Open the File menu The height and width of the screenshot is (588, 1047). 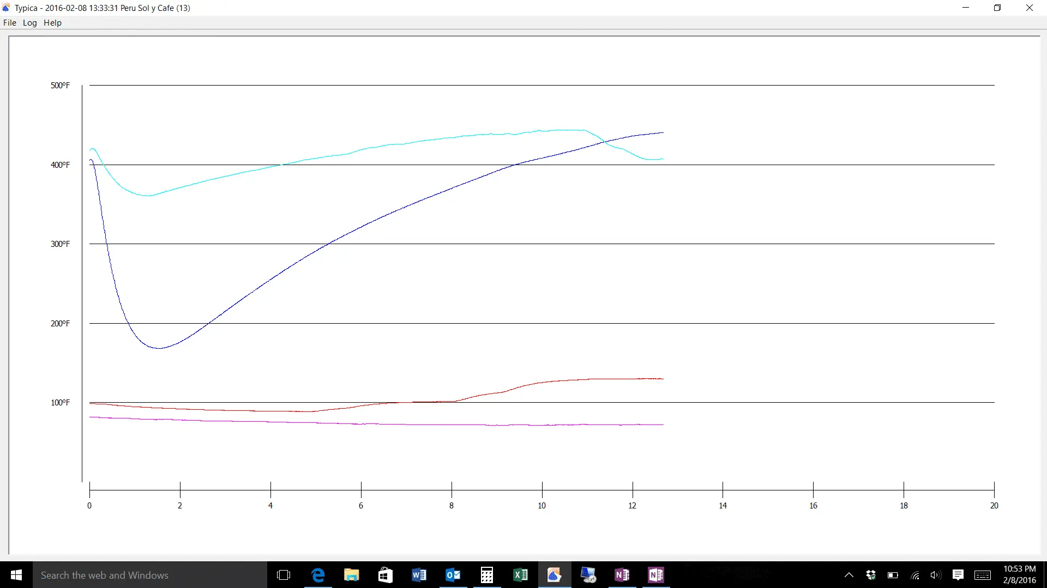[10, 23]
